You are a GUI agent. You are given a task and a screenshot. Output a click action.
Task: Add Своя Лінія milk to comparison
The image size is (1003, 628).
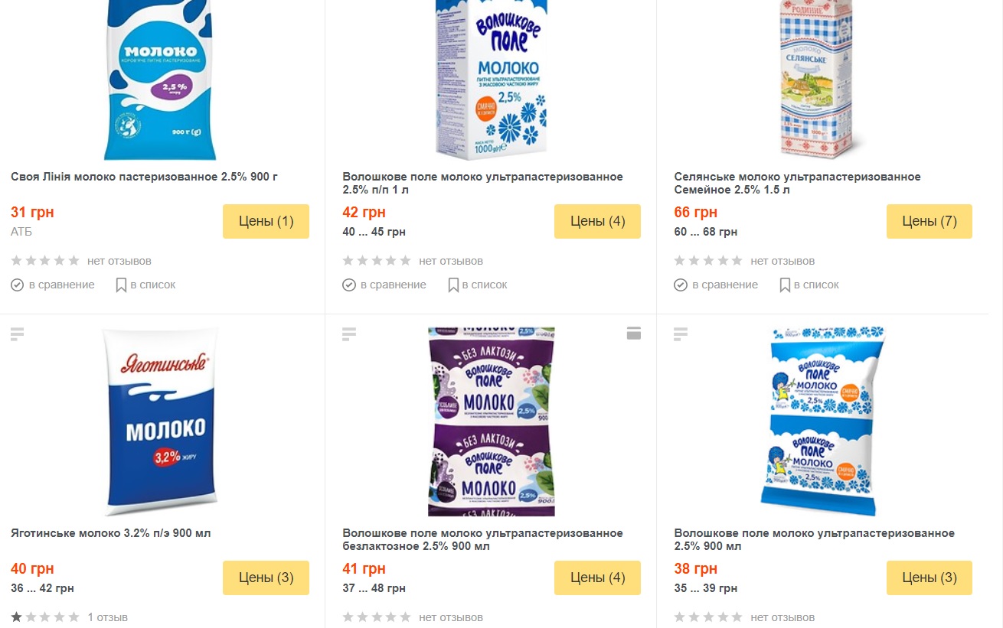click(53, 285)
